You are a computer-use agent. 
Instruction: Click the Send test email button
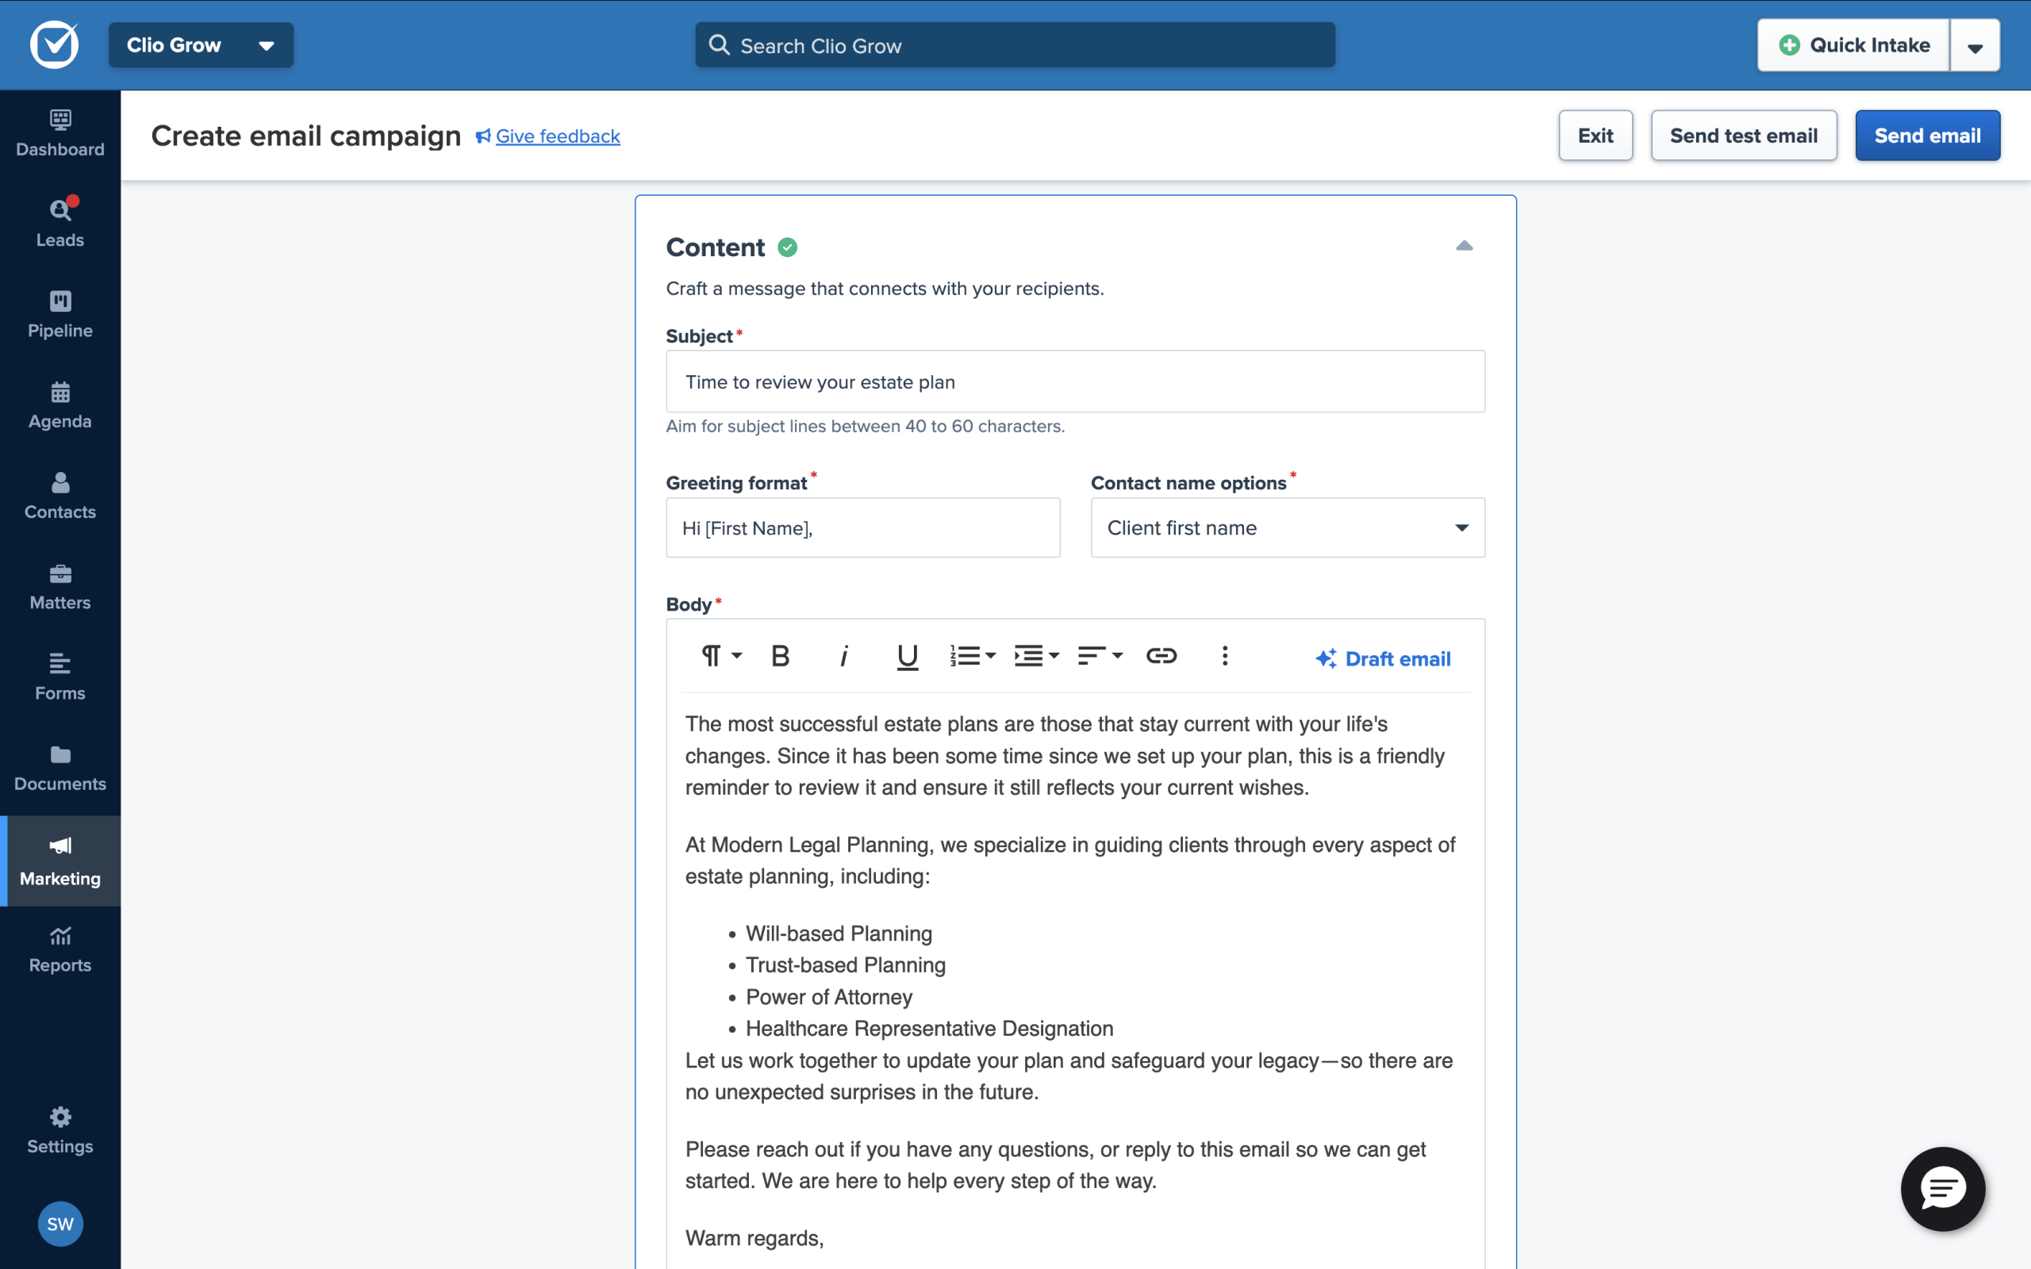[1743, 136]
